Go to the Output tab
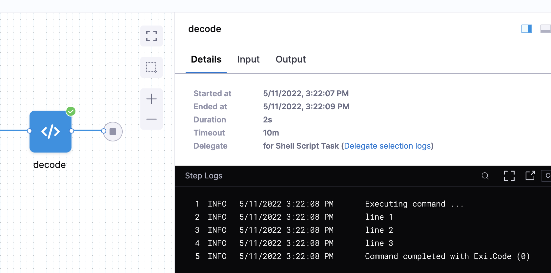The width and height of the screenshot is (551, 273). coord(291,59)
